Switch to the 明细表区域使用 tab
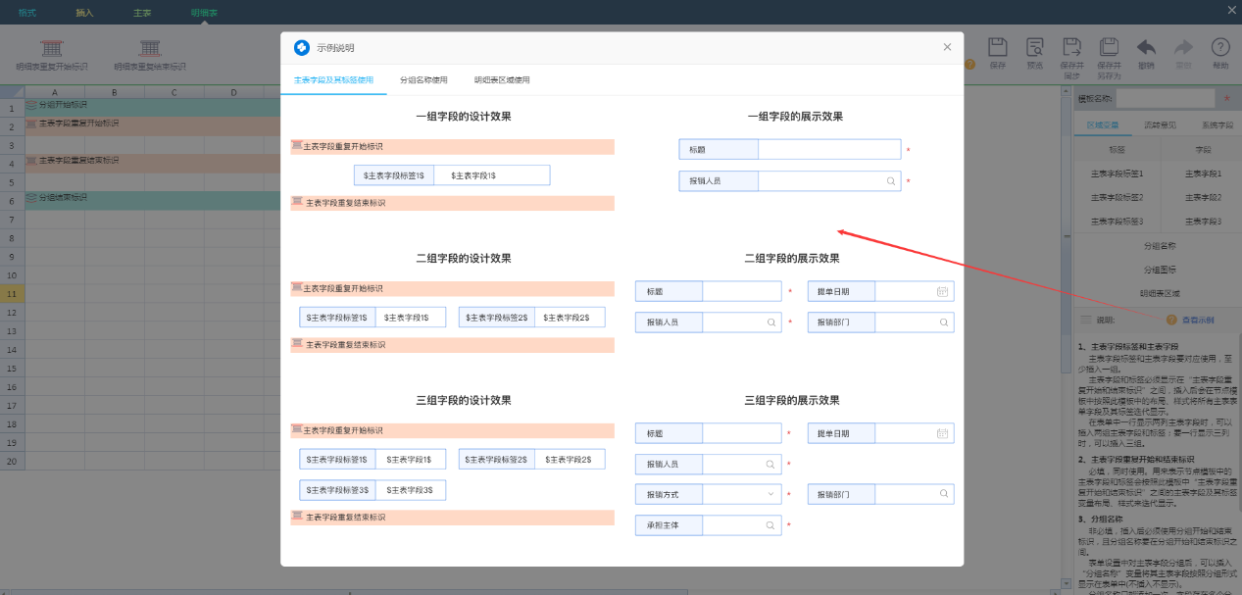1242x595 pixels. [501, 80]
